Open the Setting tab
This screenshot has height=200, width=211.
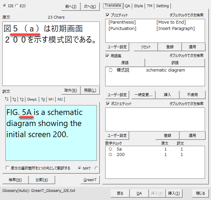[x=162, y=6]
